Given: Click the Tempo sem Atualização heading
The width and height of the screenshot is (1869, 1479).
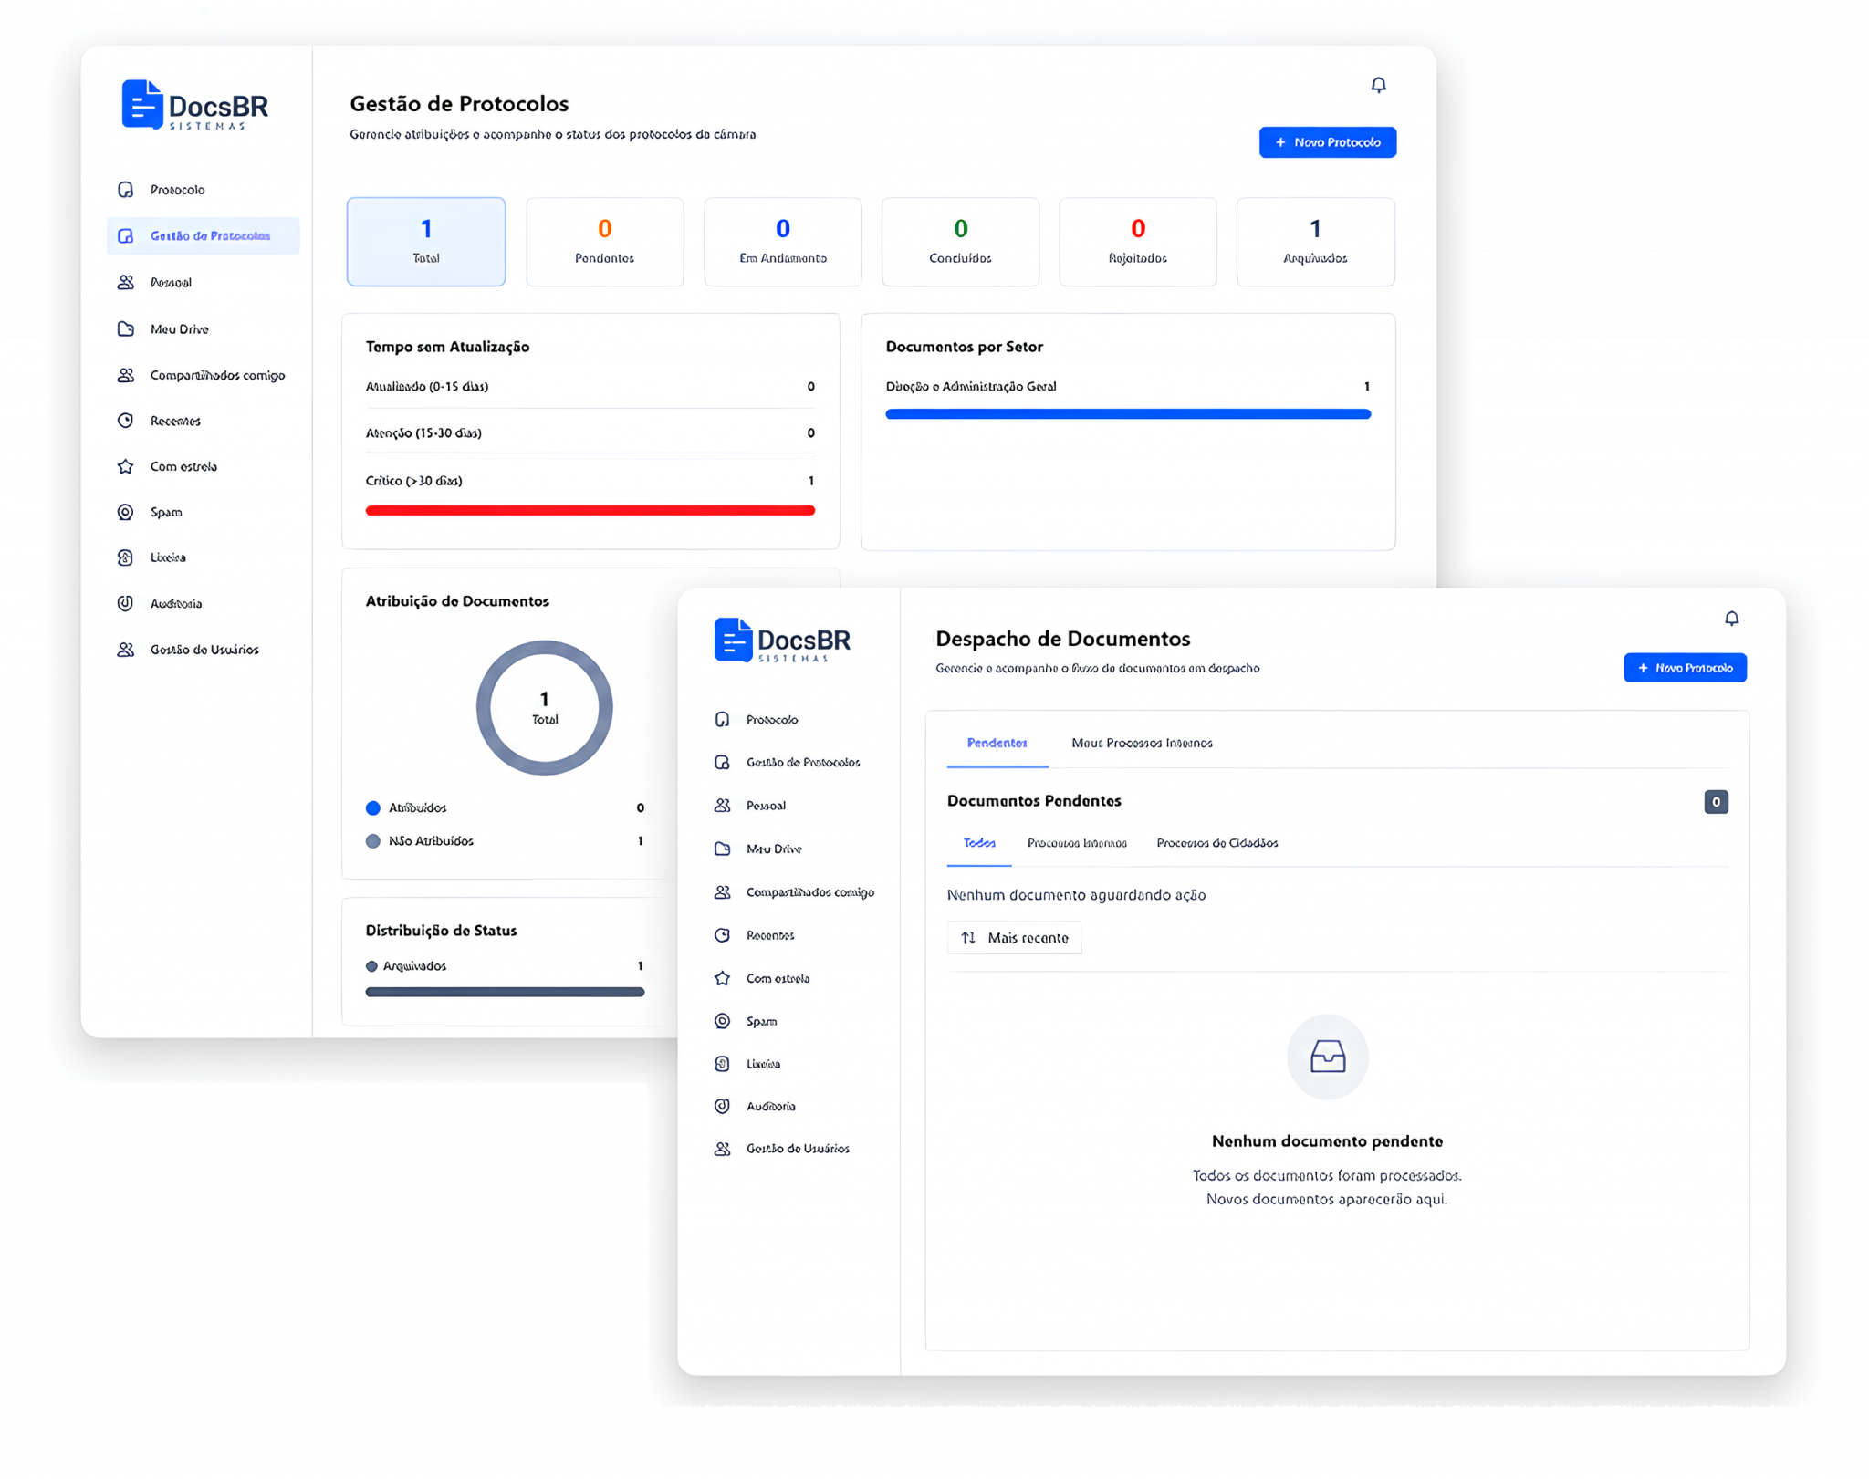Looking at the screenshot, I should [x=447, y=347].
